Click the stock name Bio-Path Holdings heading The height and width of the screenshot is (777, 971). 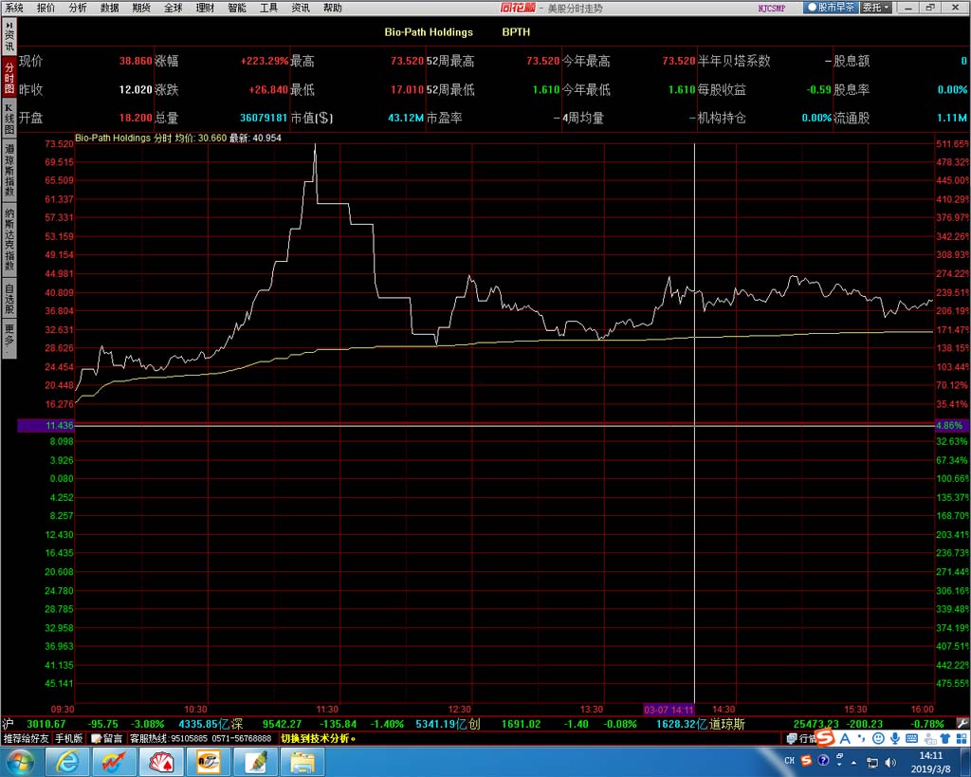(429, 32)
